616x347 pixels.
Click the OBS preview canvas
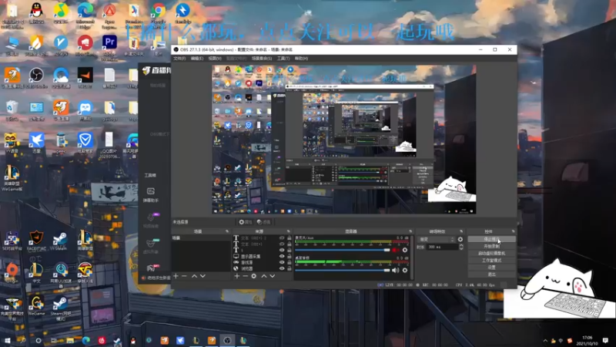pos(343,140)
